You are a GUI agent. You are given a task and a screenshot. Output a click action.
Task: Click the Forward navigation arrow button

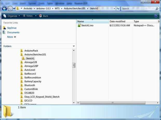click(x=10, y=9)
